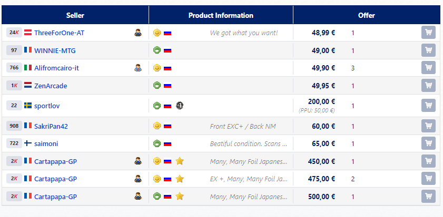Click the 'Front EXC+ / Back NM' comment

tap(243, 126)
